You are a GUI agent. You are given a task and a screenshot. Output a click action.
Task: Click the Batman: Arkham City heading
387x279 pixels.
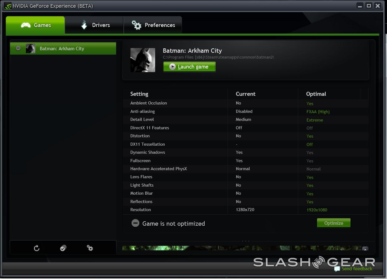click(x=192, y=51)
